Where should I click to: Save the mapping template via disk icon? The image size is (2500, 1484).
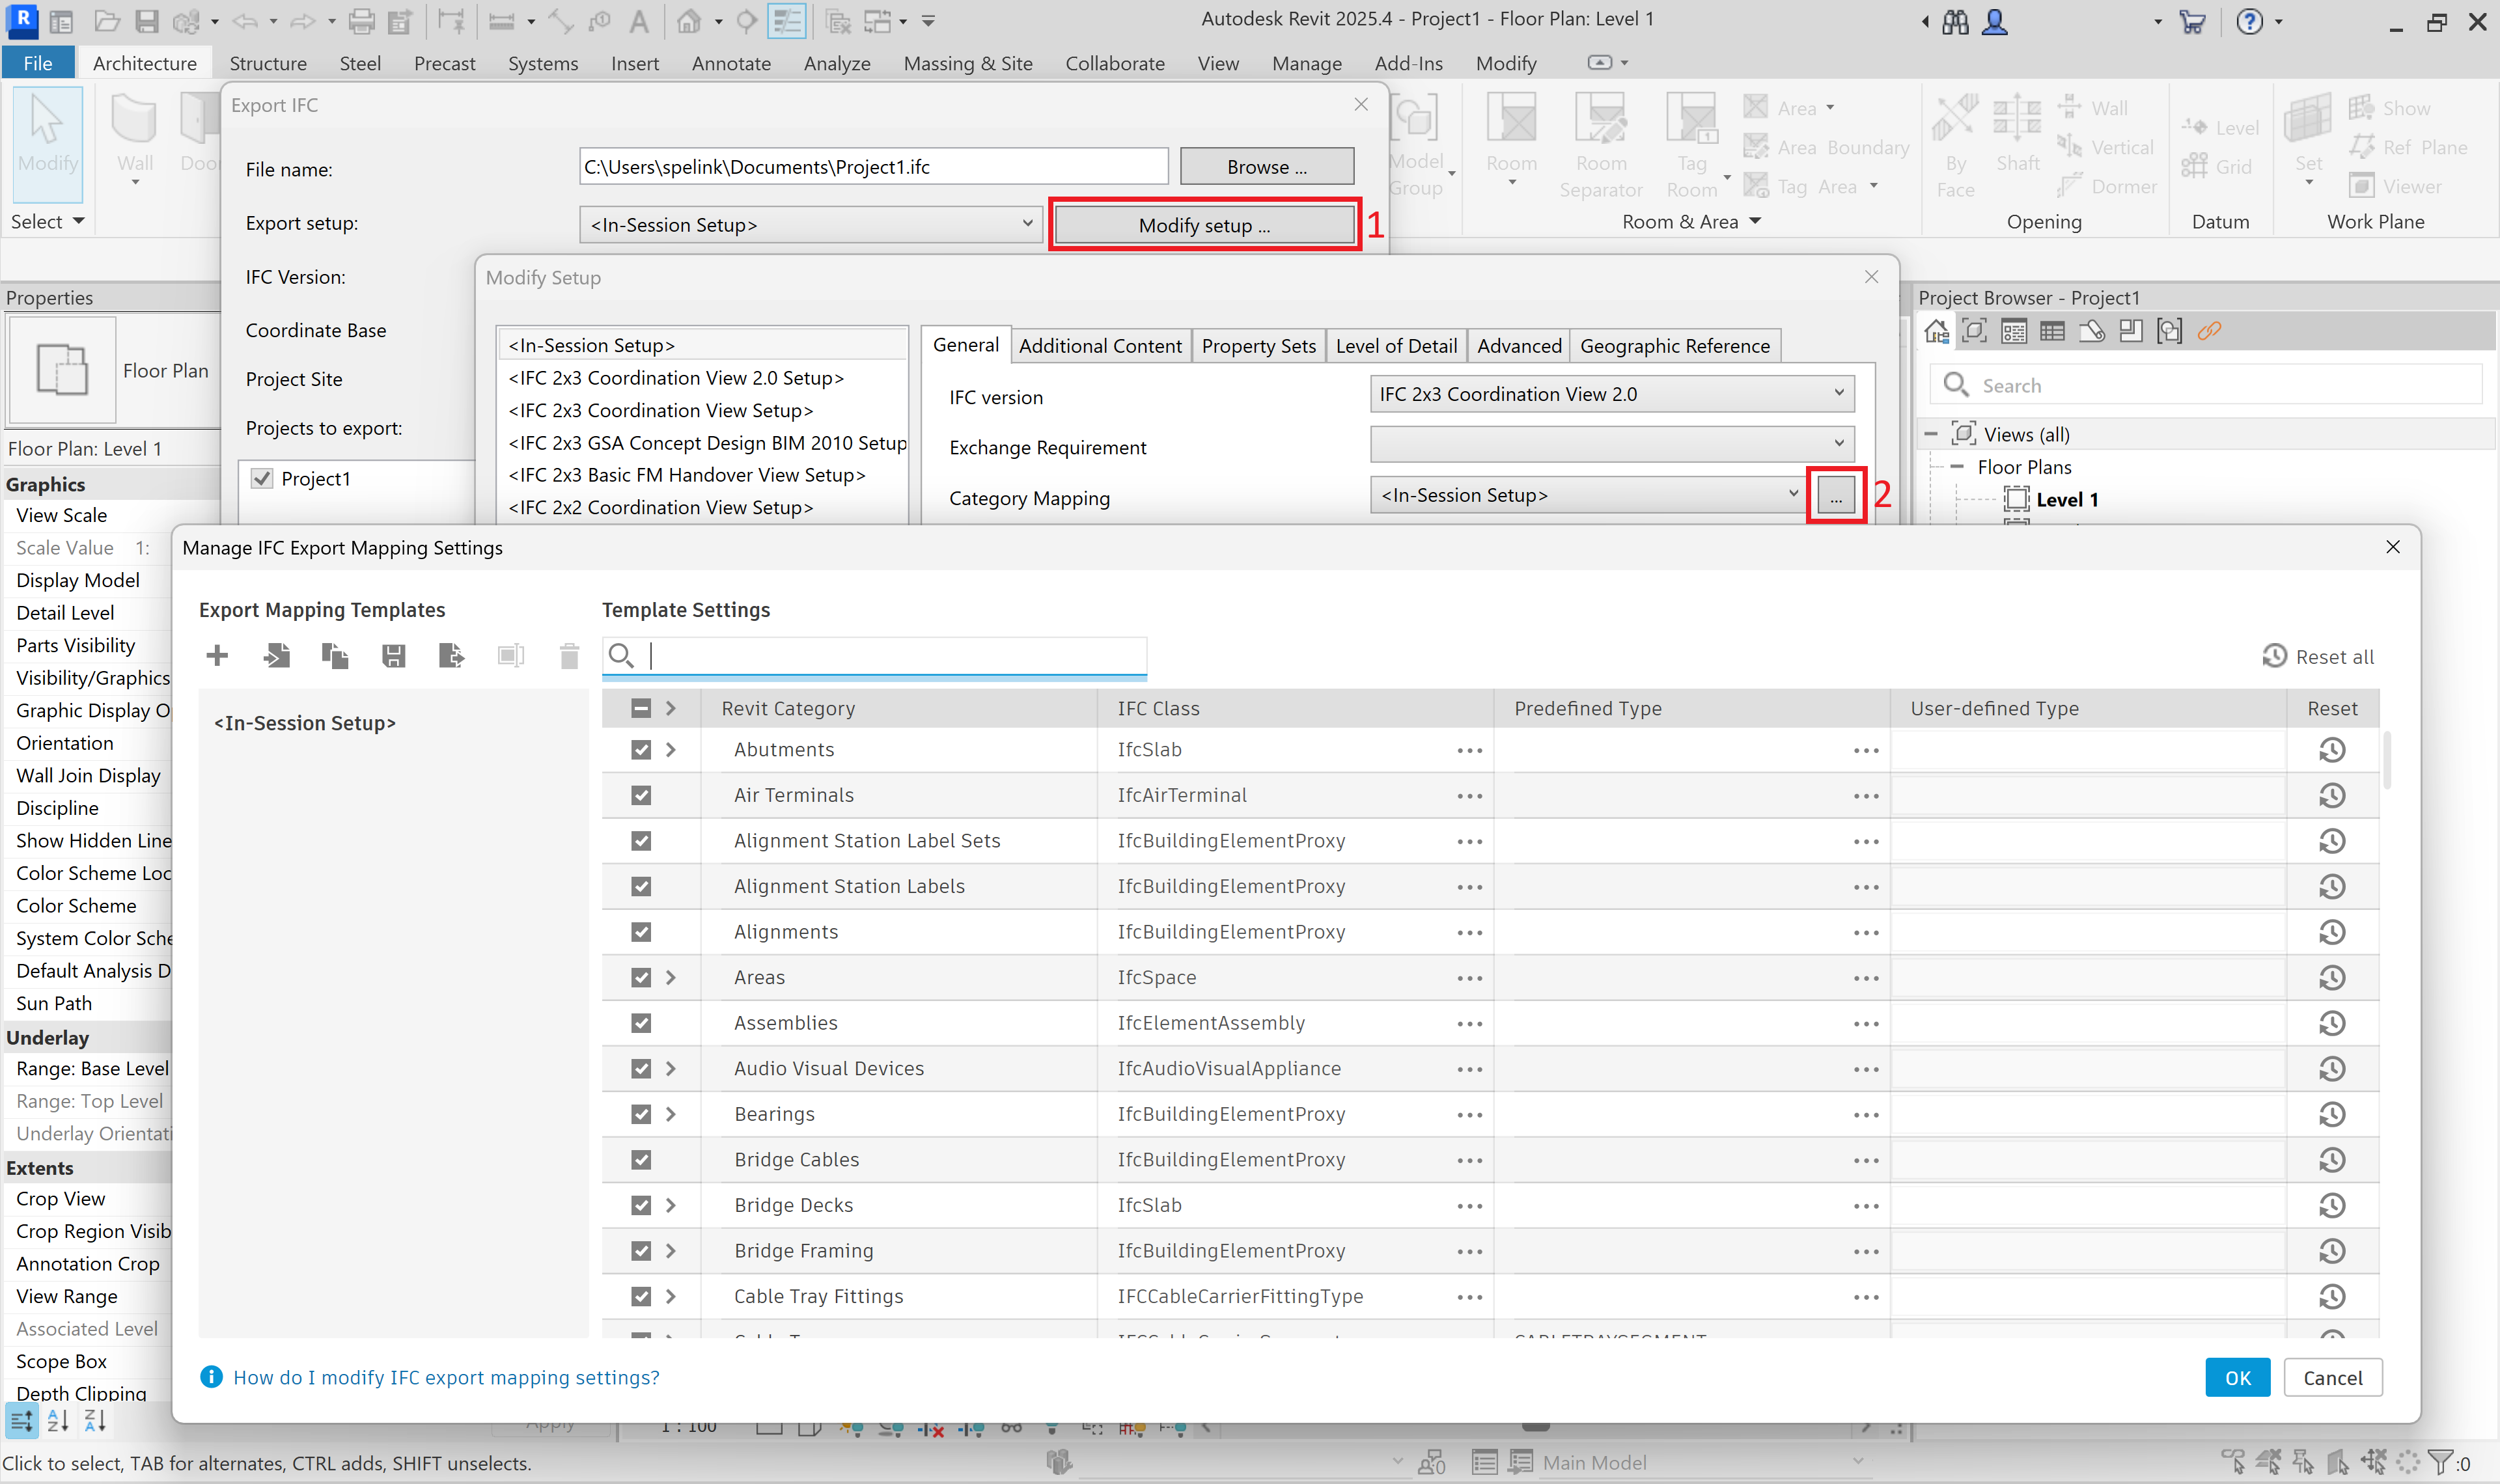pos(394,656)
